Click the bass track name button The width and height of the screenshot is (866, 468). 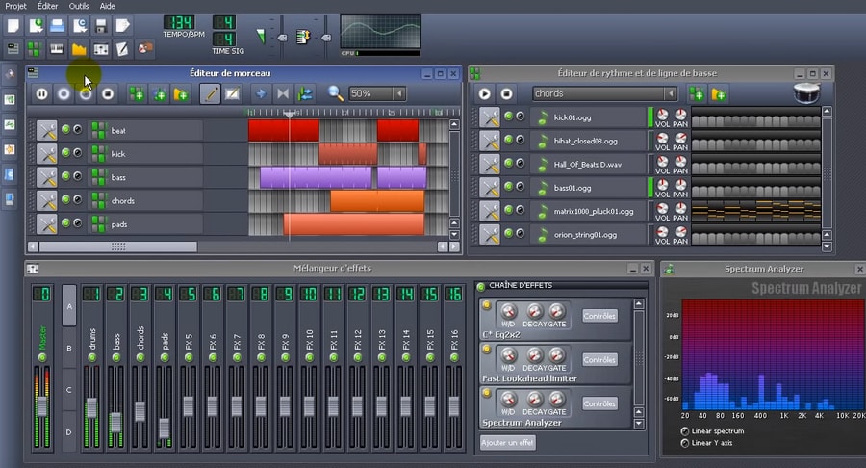point(146,177)
